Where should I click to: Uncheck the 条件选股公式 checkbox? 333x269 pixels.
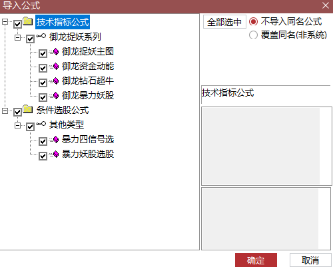[x=18, y=112]
